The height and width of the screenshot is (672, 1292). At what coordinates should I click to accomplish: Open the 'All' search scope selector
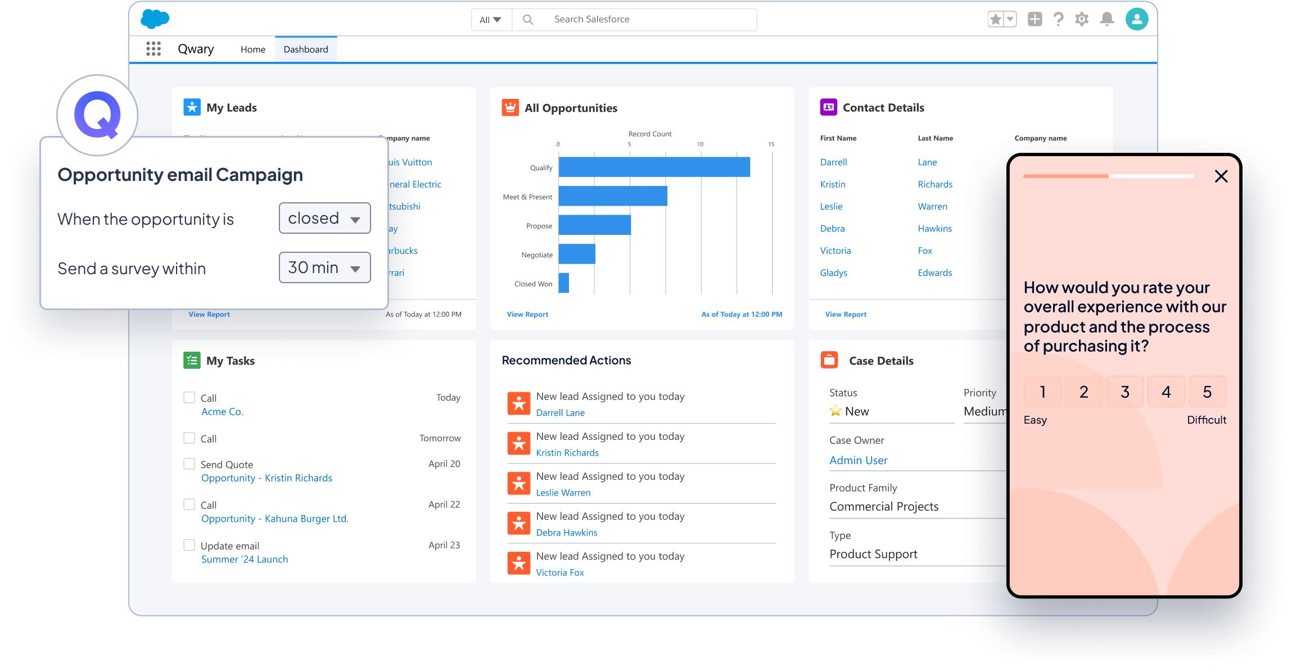(x=490, y=19)
